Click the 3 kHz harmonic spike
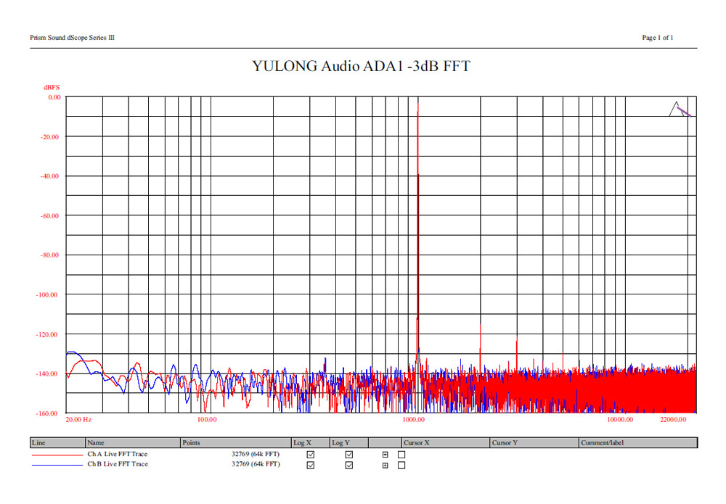The image size is (726, 504). (517, 352)
